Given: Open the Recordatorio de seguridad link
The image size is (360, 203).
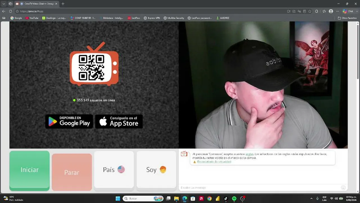Looking at the screenshot, I should click(x=214, y=162).
